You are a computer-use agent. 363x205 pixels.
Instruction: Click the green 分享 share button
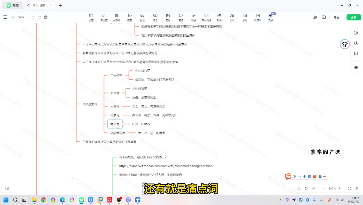point(354,18)
